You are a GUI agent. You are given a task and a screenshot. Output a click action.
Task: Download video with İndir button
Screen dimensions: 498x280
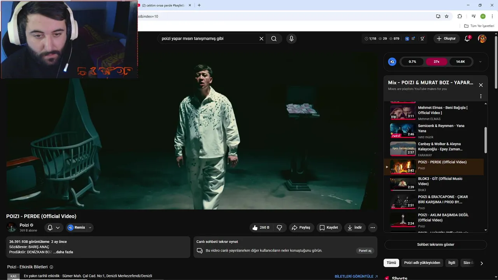point(355,227)
